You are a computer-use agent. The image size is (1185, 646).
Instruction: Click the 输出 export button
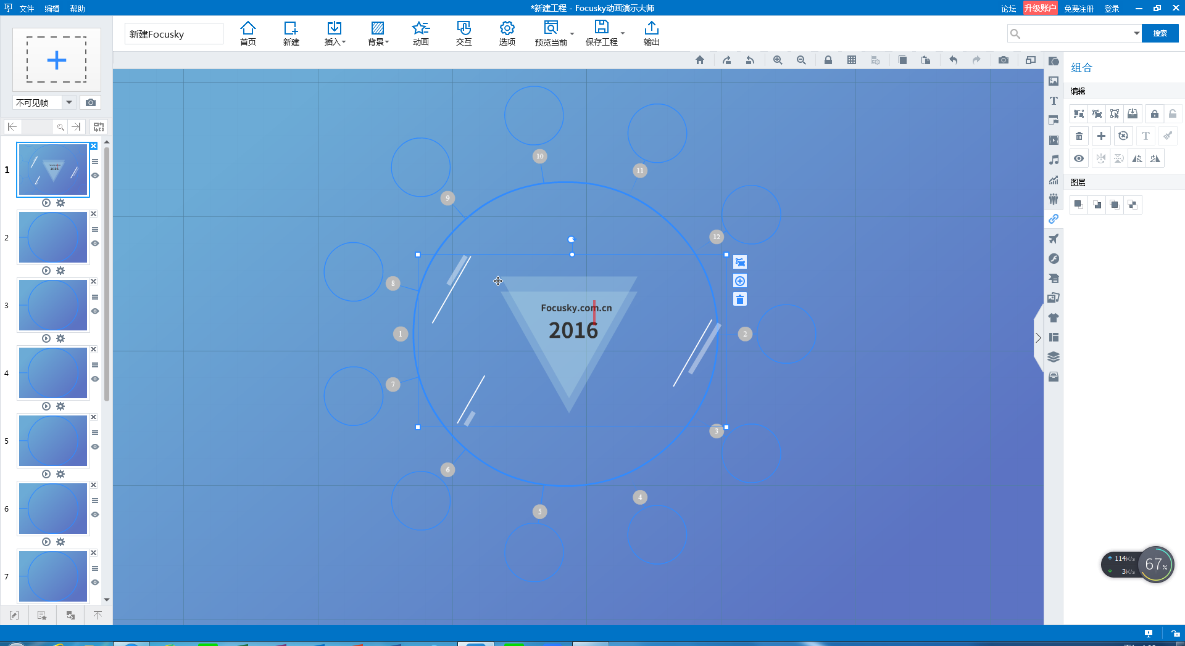click(652, 33)
